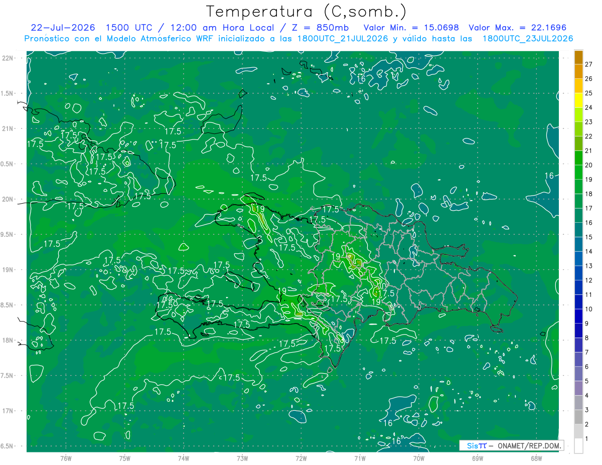
Task: Click the colorbar scale label '27'
Action: tap(589, 64)
